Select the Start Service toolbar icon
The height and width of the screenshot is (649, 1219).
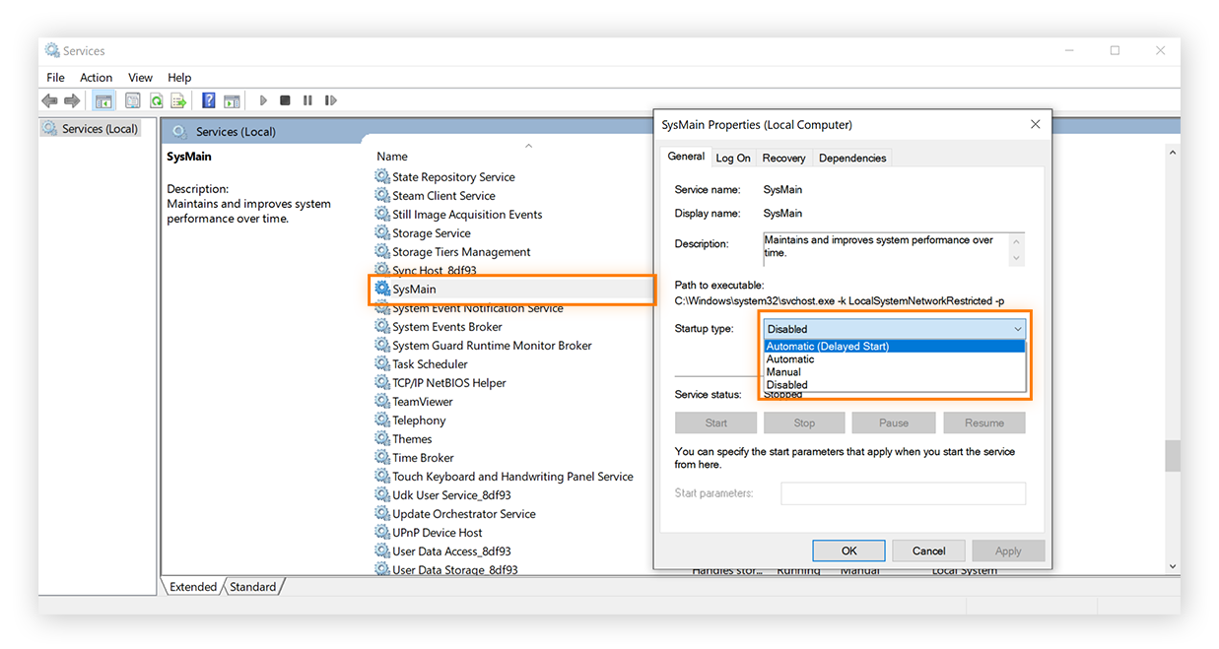point(263,99)
